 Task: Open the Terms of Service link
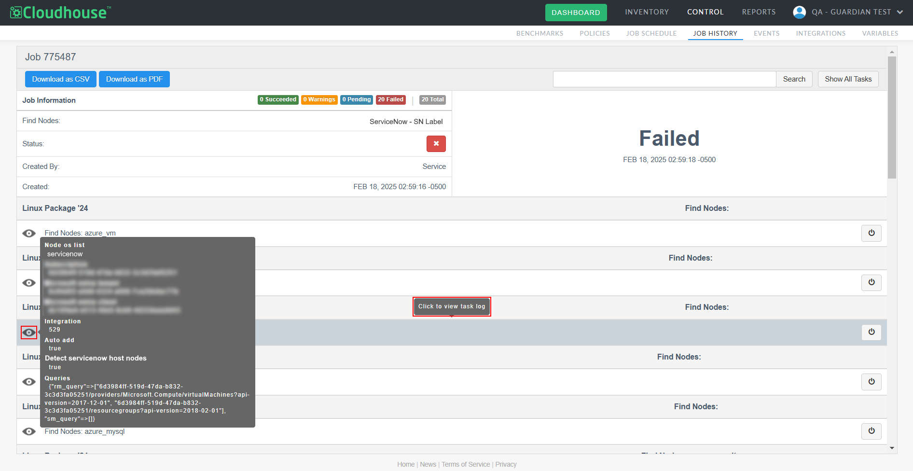click(x=466, y=464)
